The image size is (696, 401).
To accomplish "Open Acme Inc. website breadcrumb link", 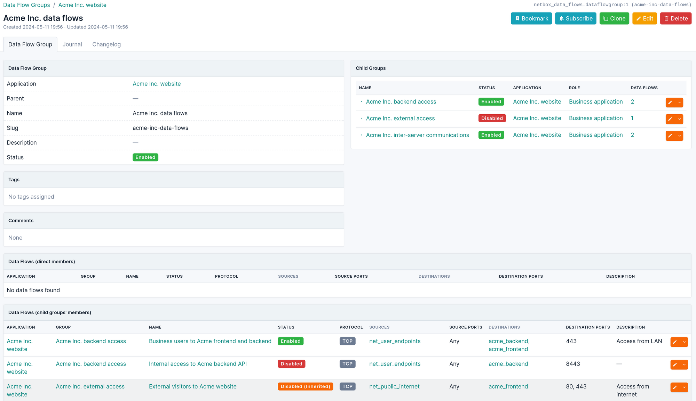I will [x=82, y=5].
